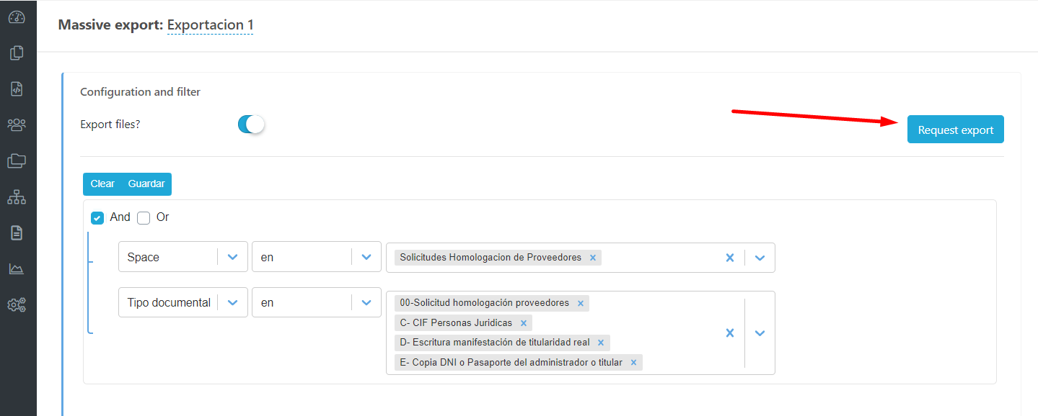Click the Guardar button
1038x416 pixels.
pos(146,184)
